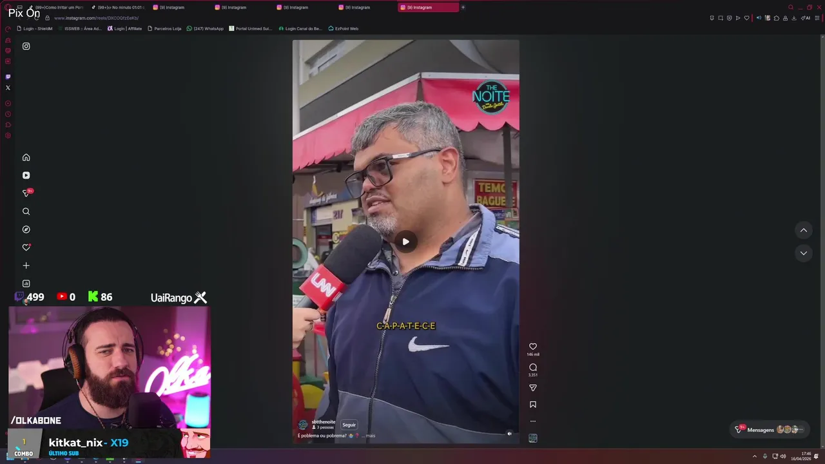Open the Login Canal do Be bookmark
The width and height of the screenshot is (825, 464).
click(300, 28)
